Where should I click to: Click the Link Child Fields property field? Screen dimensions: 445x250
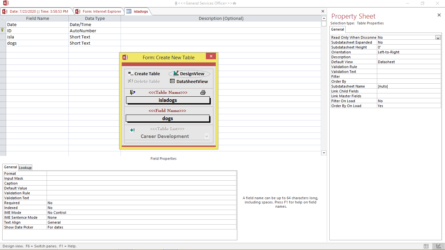point(409,91)
